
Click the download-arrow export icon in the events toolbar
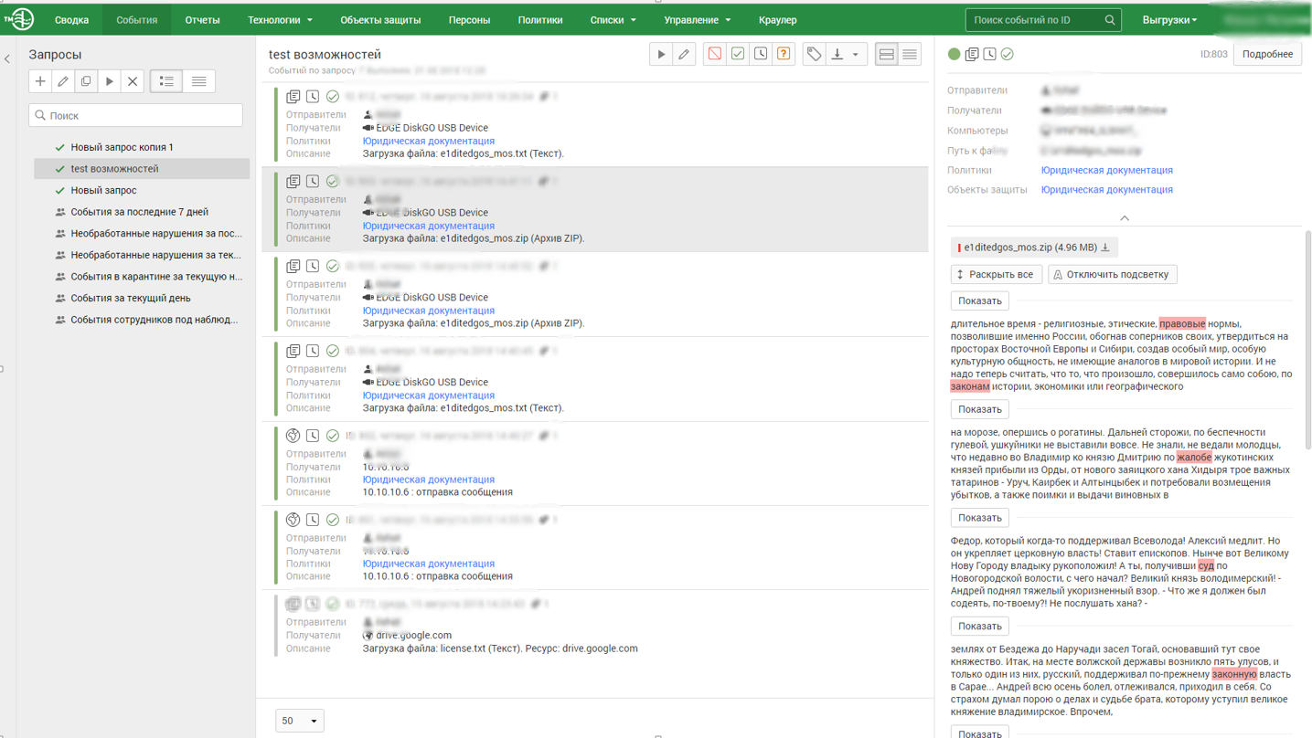coord(837,55)
